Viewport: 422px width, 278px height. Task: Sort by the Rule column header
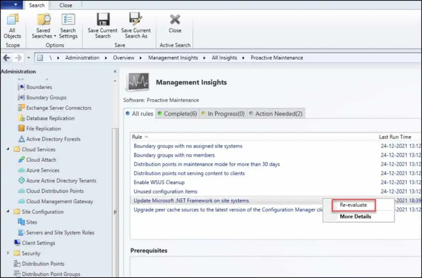tap(137, 137)
